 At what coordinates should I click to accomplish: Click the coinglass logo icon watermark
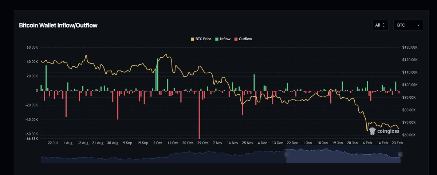tap(372, 131)
